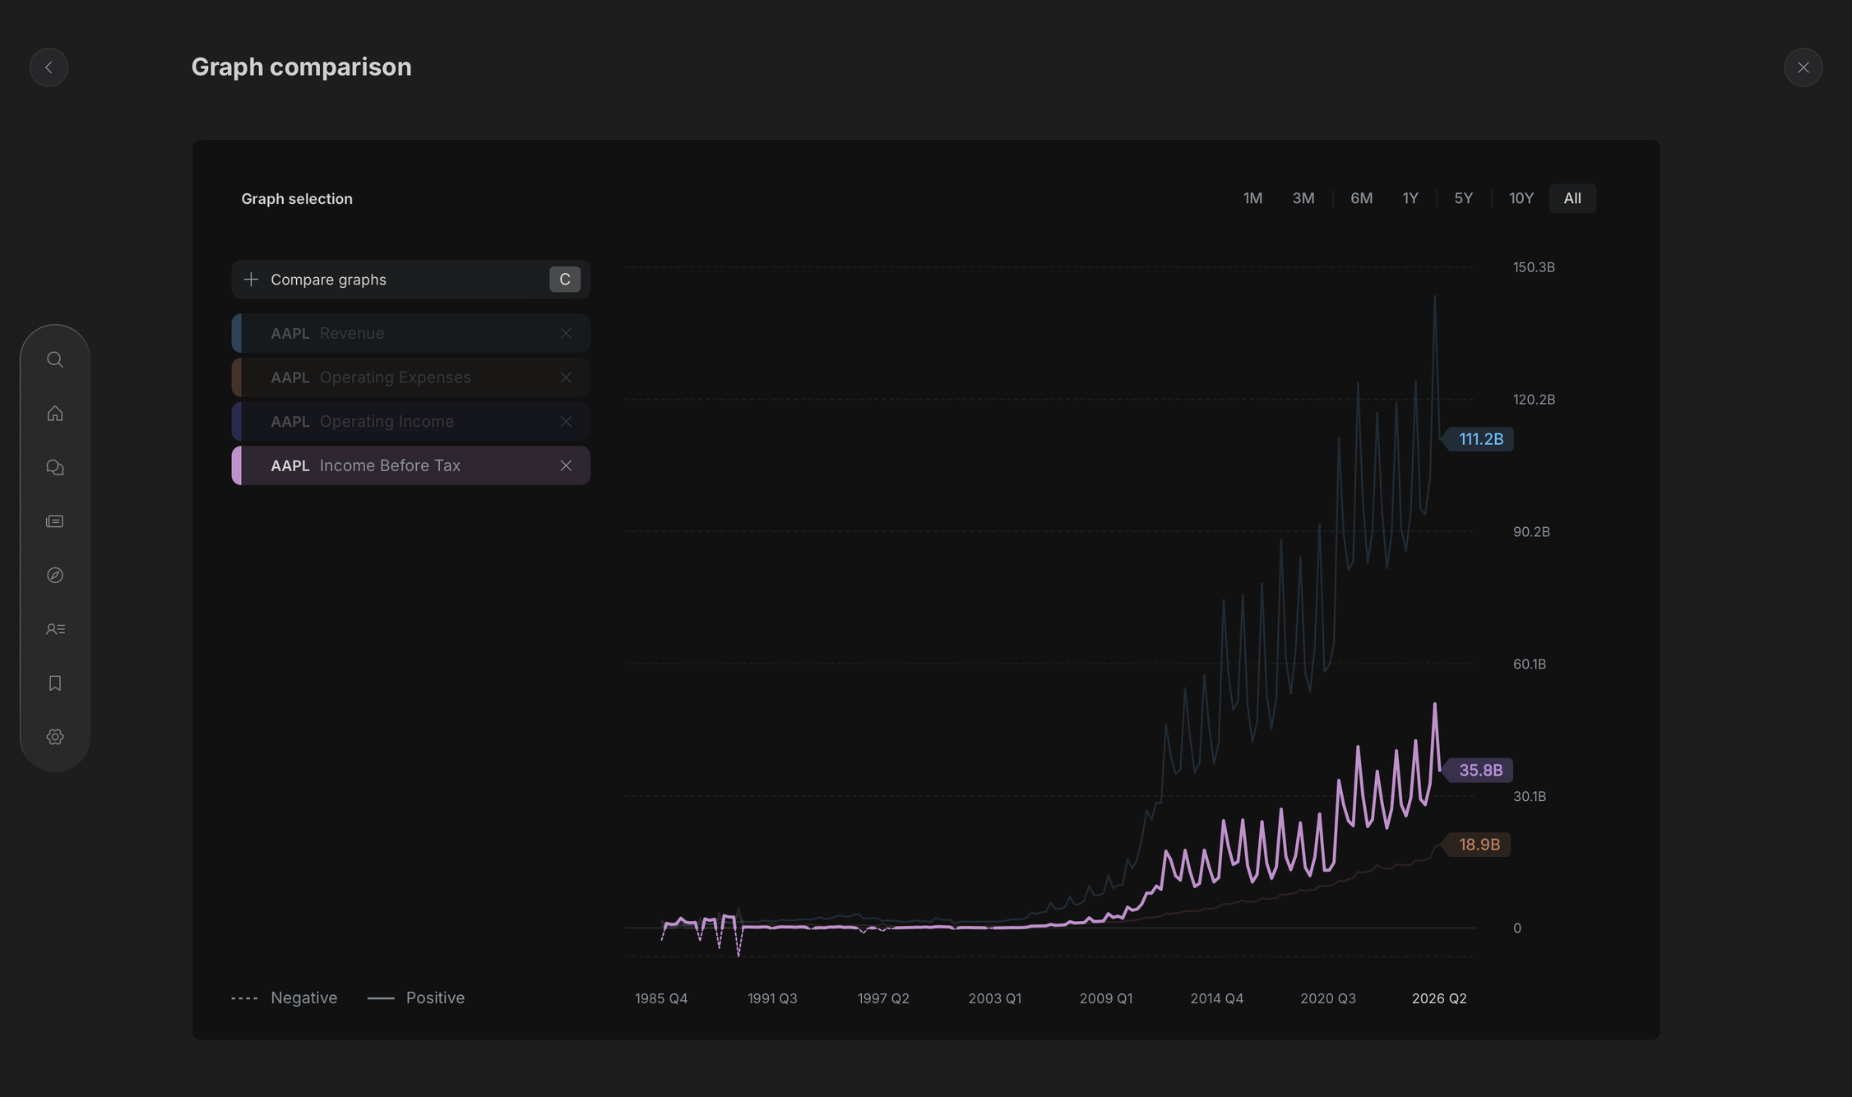
Task: Click the C shortcut key badge
Action: [x=565, y=280]
